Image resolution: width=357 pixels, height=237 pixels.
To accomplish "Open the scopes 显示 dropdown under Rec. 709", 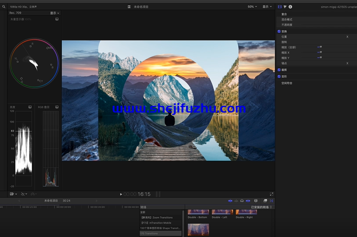I will (55, 13).
